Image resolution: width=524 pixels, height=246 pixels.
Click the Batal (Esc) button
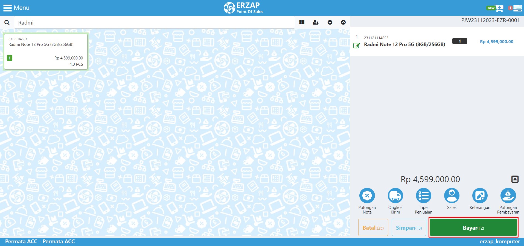[373, 227]
